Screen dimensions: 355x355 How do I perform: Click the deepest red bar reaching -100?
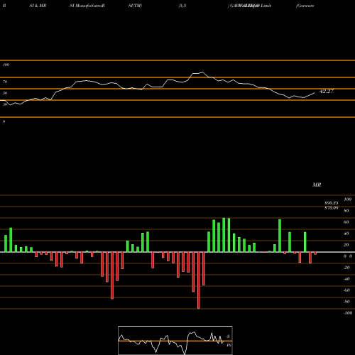(x=198, y=280)
